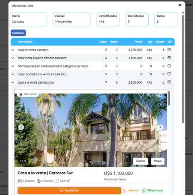Click the 456 m2 value in second row
The image size is (193, 195).
[149, 58]
